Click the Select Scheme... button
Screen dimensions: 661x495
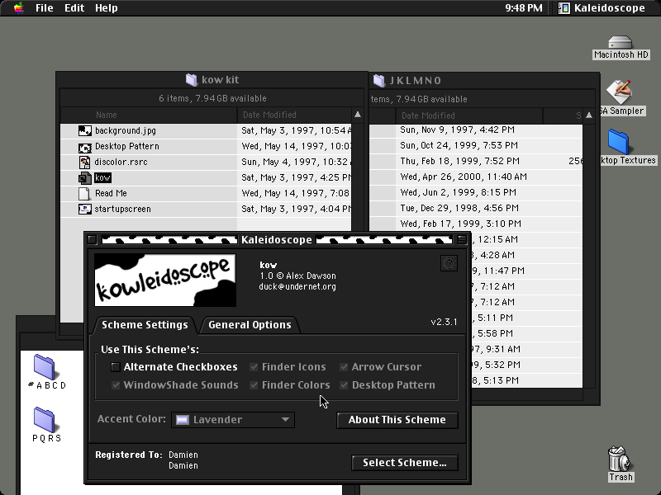tap(405, 463)
